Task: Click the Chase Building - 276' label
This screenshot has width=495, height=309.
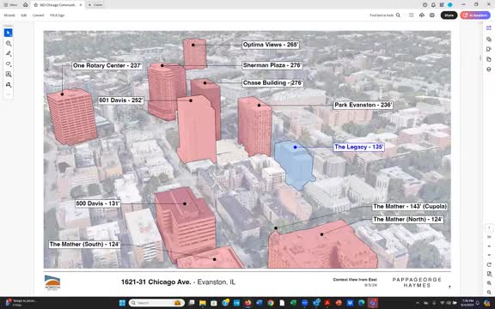Action: [272, 83]
